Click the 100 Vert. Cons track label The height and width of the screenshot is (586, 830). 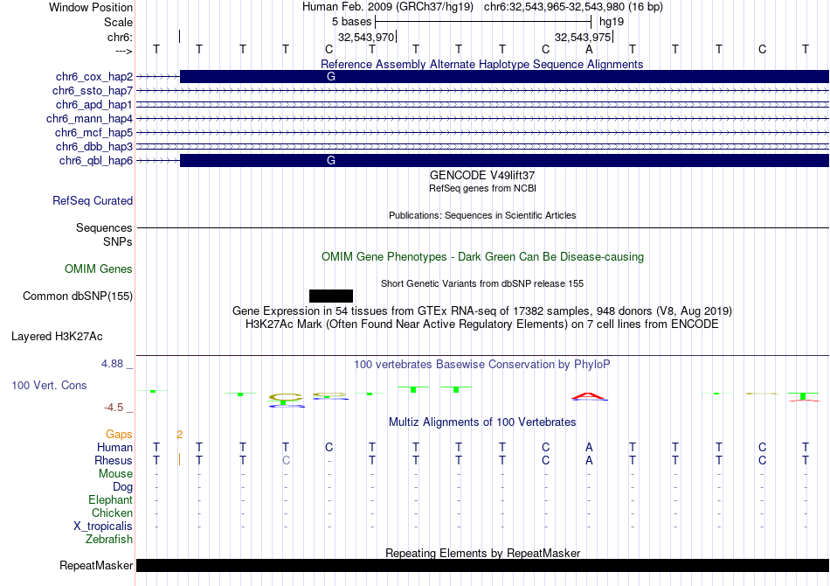pyautogui.click(x=49, y=385)
